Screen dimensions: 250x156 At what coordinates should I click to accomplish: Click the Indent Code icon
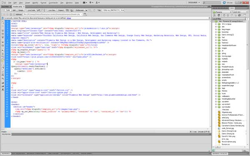coord(3,83)
